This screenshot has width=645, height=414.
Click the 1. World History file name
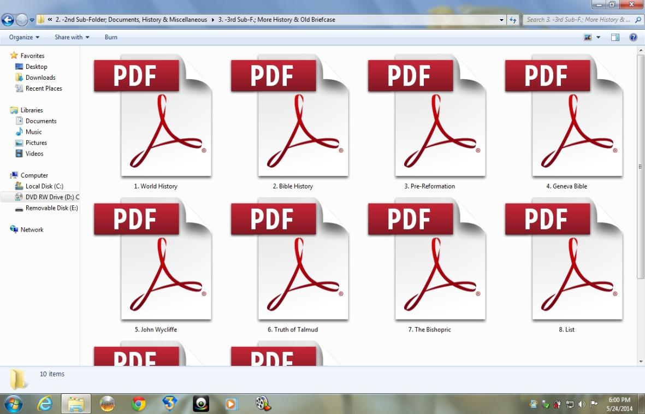point(156,186)
